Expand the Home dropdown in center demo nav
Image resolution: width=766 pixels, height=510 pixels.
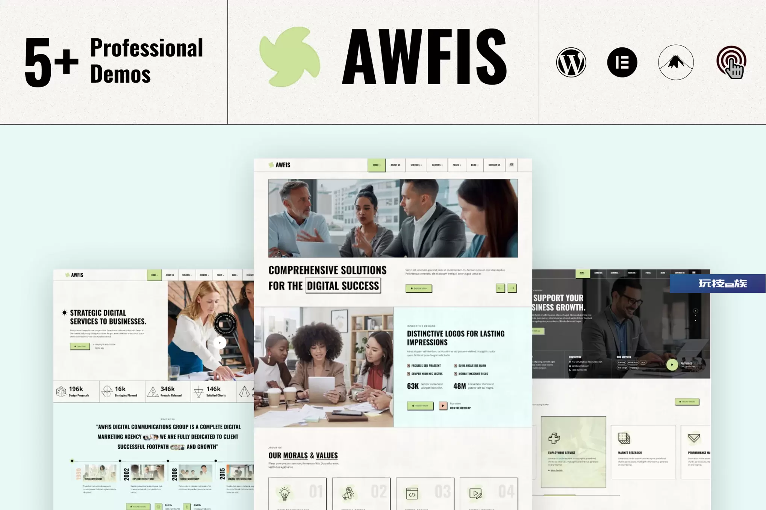click(377, 165)
